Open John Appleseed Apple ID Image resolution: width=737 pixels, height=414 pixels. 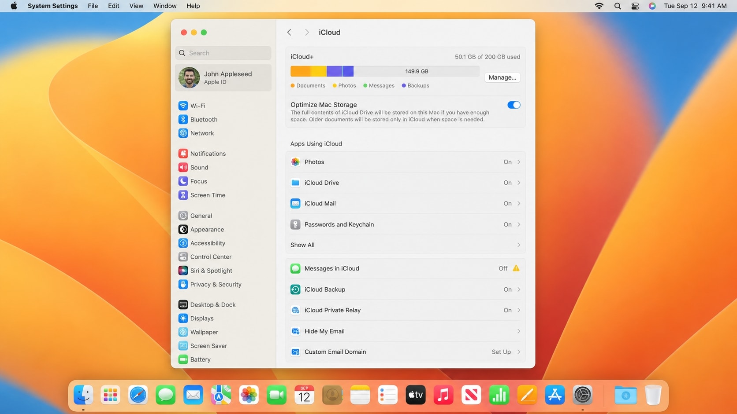223,77
